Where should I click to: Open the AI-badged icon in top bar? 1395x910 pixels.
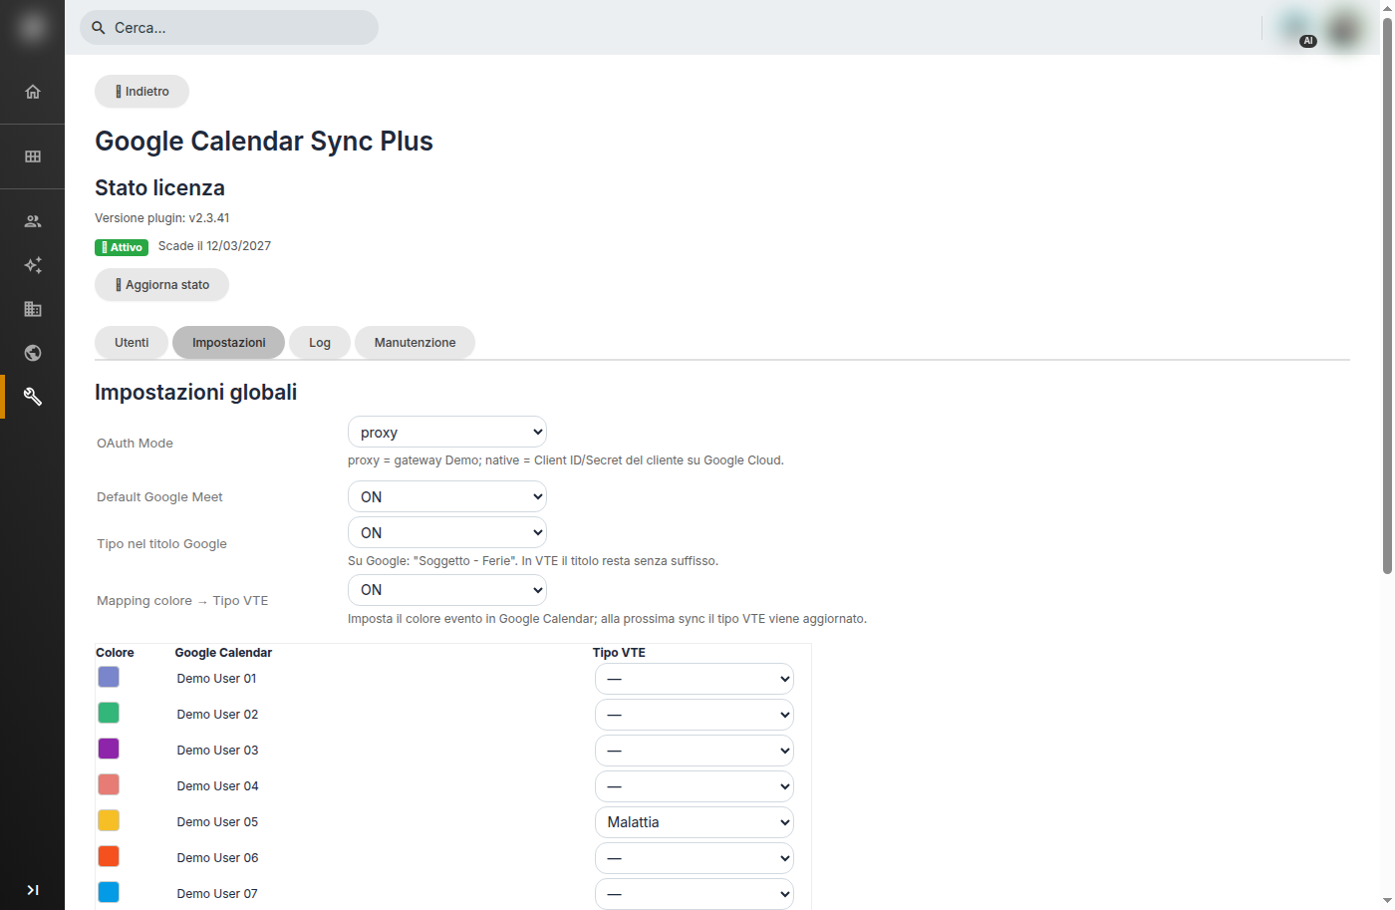[x=1296, y=28]
